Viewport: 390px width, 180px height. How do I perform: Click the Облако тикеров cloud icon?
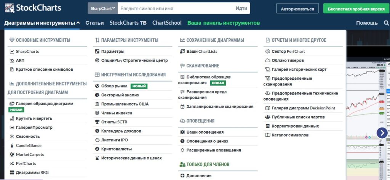(x=268, y=60)
